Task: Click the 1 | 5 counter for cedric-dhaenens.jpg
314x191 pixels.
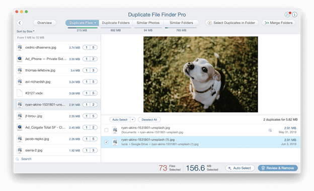Action: 90,48
